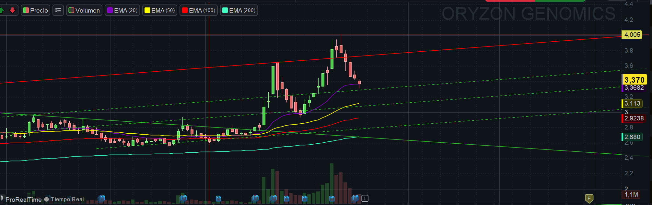Click the purple EMA (20) color swatch

110,10
